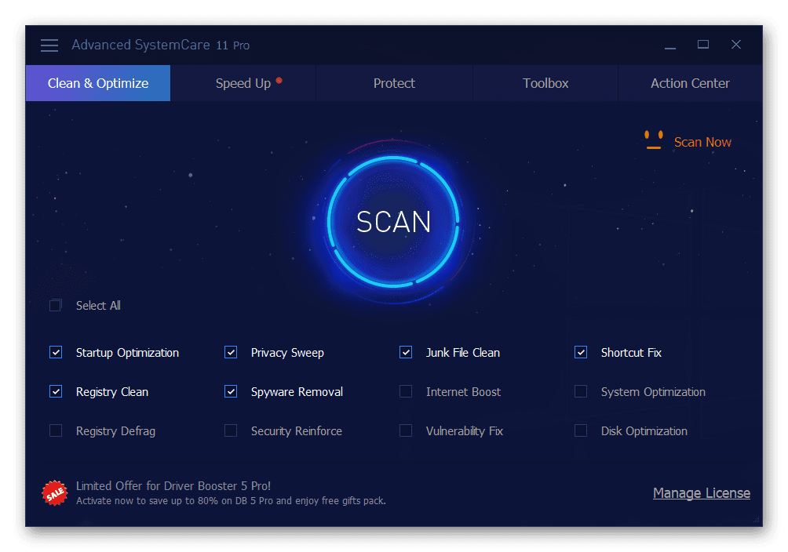Uncheck the Shortcut Fix checkbox
The height and width of the screenshot is (552, 788).
(581, 352)
